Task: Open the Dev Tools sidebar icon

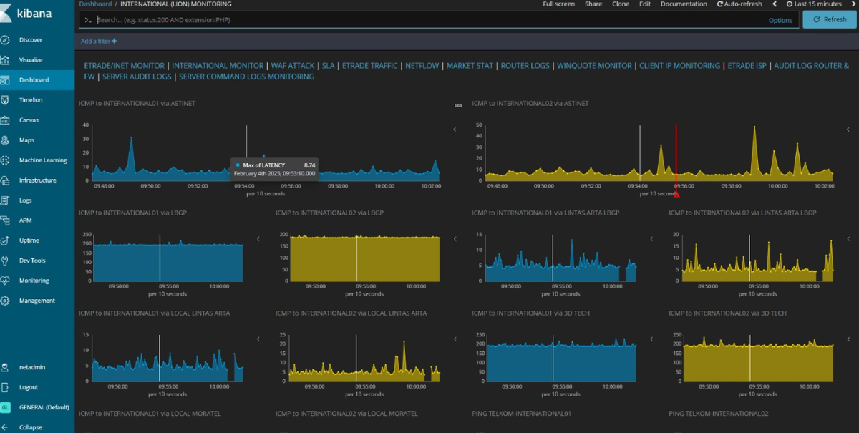Action: pyautogui.click(x=5, y=261)
